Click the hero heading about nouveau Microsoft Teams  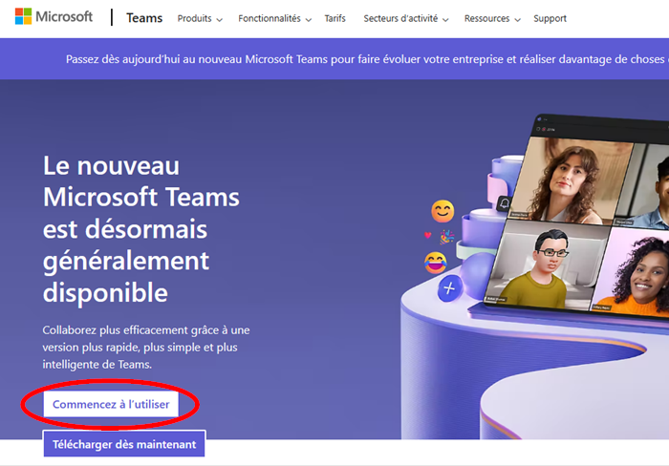tap(141, 229)
